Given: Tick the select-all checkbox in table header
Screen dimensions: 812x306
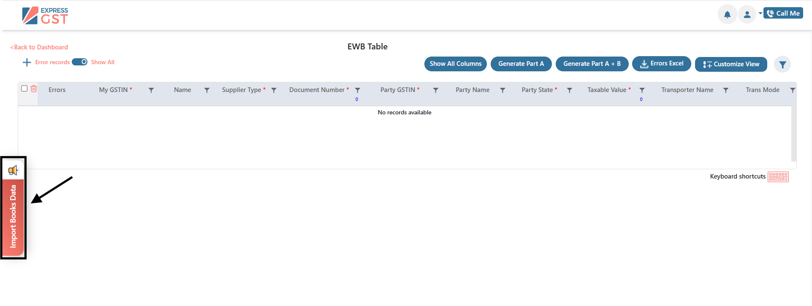Looking at the screenshot, I should [24, 89].
